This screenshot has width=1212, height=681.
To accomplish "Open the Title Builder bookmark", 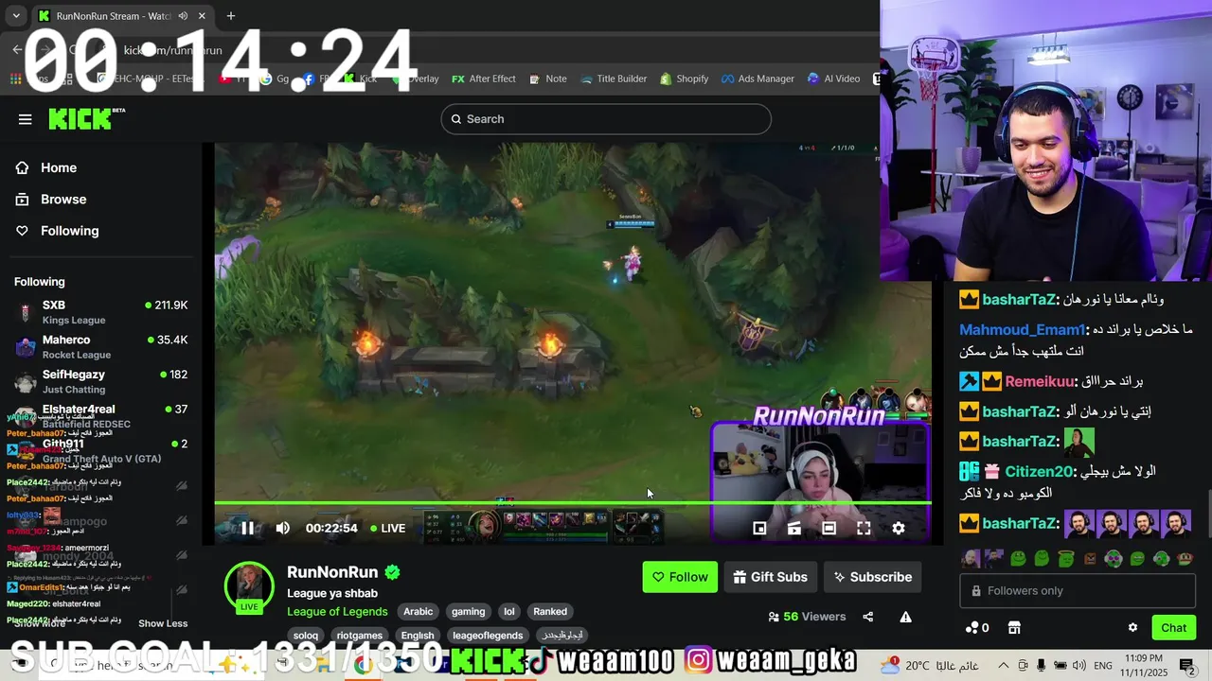I will (x=614, y=79).
